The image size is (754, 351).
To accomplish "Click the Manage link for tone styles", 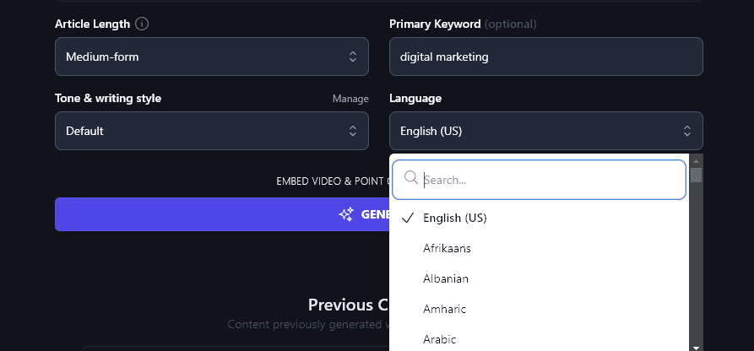I will click(x=350, y=99).
